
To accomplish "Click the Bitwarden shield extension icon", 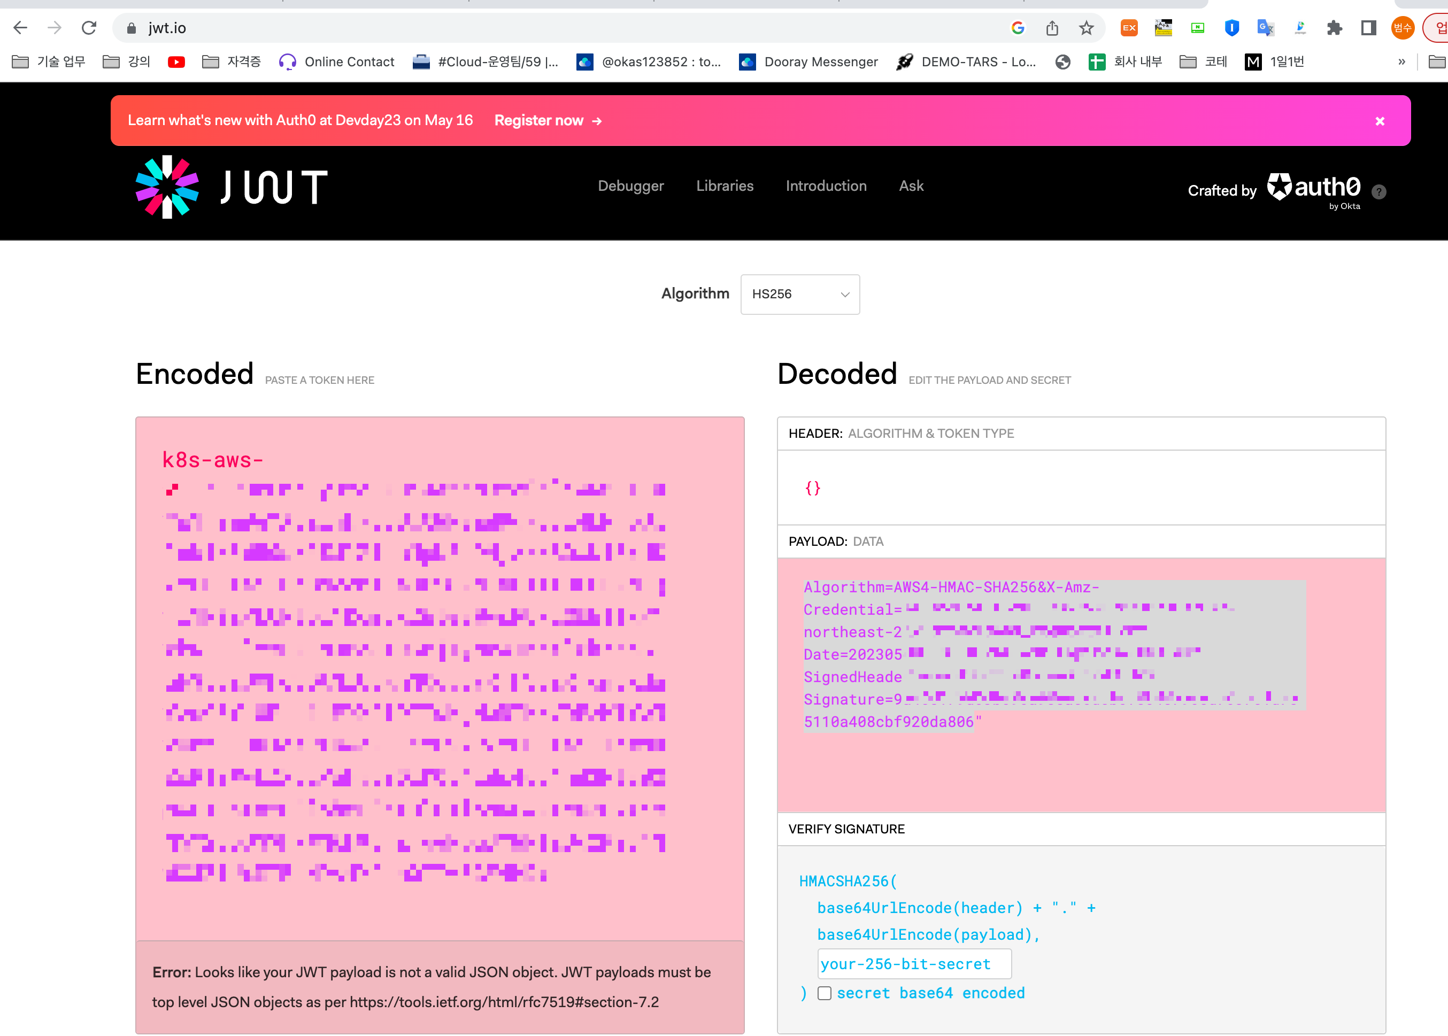I will pyautogui.click(x=1231, y=27).
